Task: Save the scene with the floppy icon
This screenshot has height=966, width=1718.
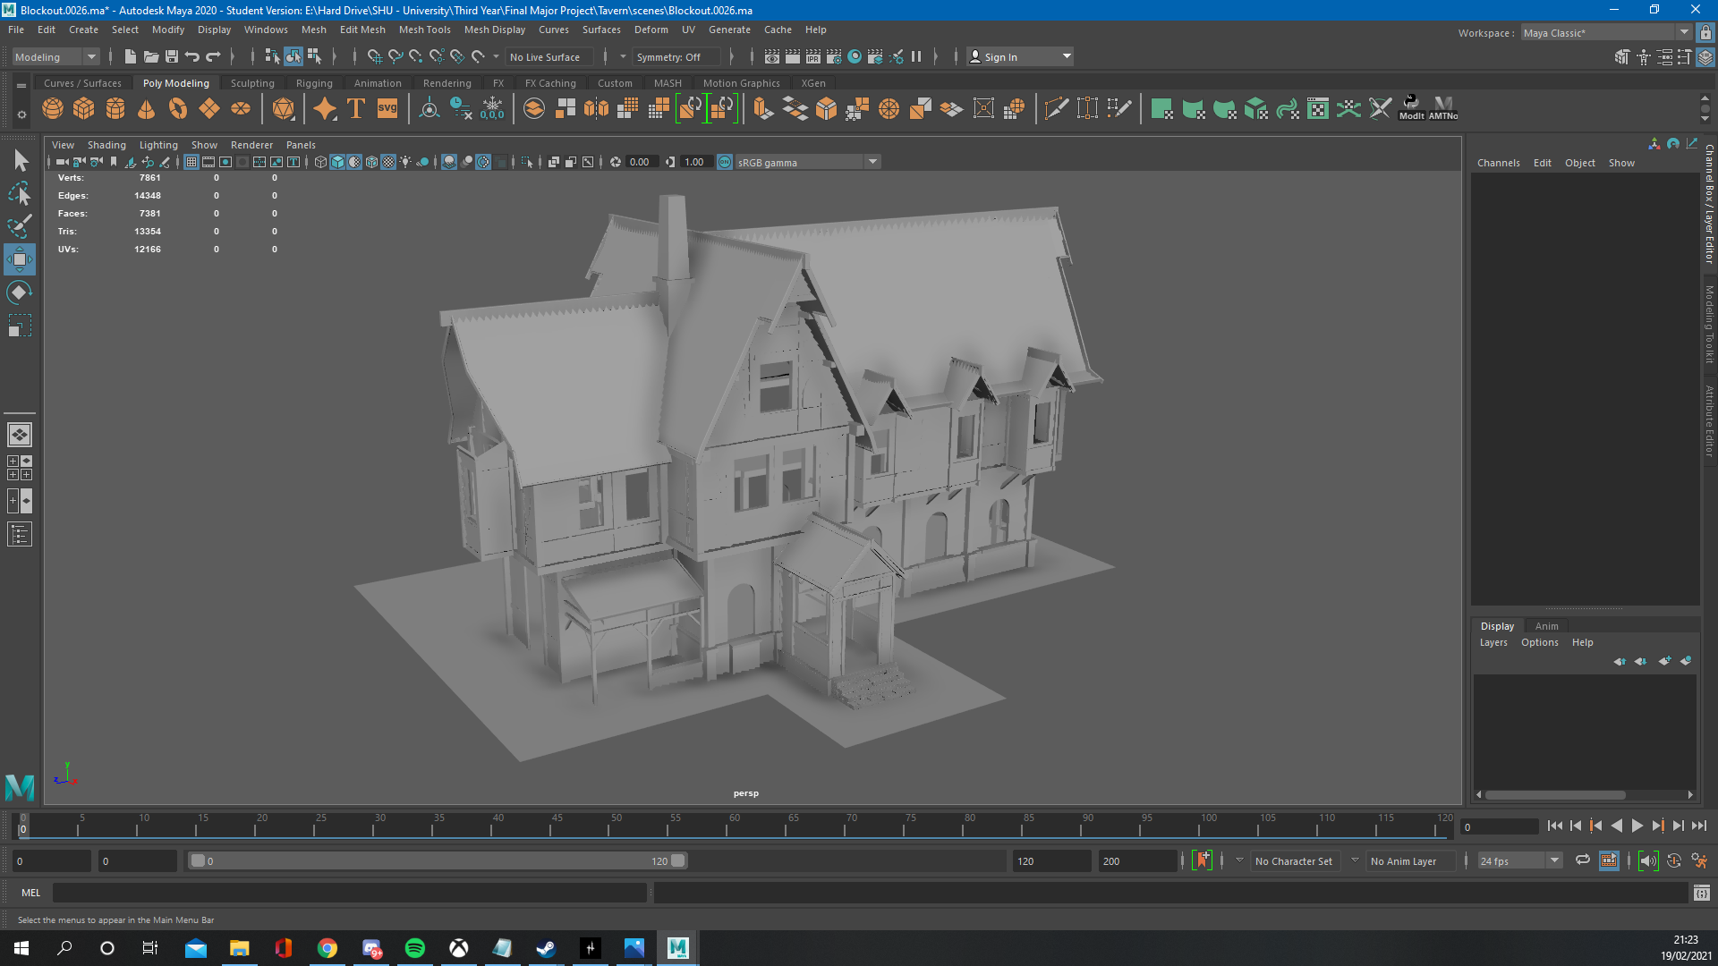Action: tap(172, 56)
